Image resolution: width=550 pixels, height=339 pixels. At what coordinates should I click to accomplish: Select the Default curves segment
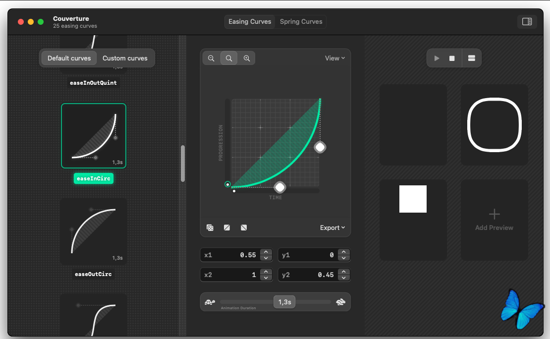tap(69, 58)
